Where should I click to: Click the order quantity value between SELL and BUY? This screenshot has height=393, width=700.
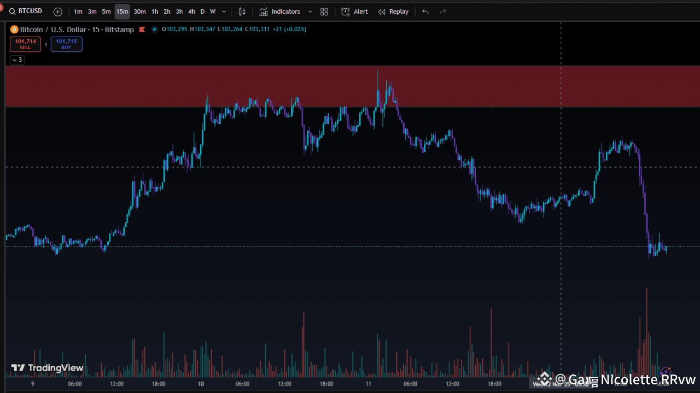click(46, 44)
